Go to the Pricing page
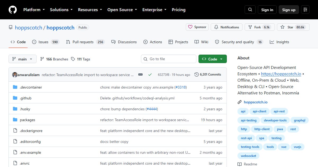 179,10
